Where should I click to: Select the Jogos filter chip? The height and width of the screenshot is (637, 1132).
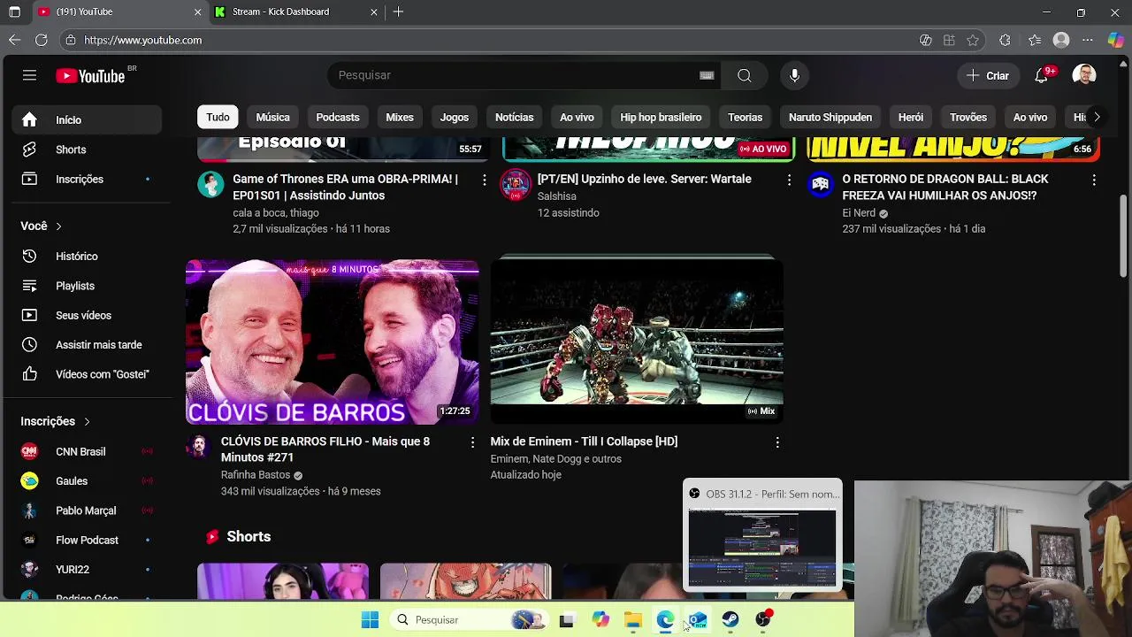click(455, 117)
